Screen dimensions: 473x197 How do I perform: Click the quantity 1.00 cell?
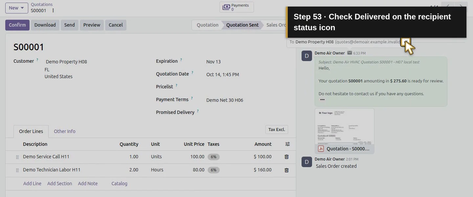(x=134, y=157)
